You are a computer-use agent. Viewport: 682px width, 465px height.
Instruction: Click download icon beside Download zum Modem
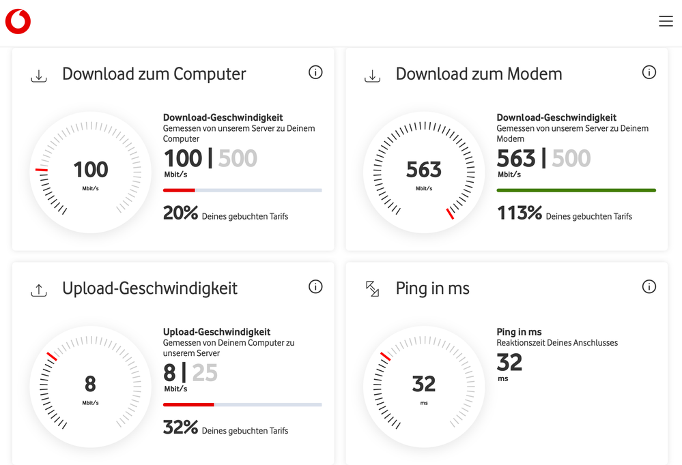[x=372, y=76]
